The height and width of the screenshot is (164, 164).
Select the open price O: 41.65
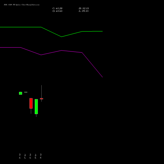[x=57, y=11]
